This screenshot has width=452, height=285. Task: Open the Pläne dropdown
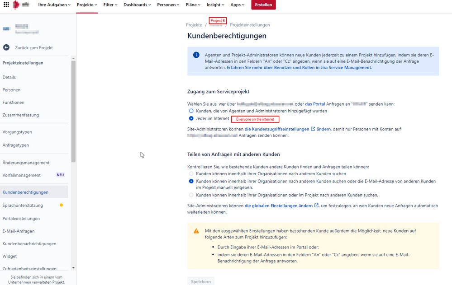coord(193,5)
